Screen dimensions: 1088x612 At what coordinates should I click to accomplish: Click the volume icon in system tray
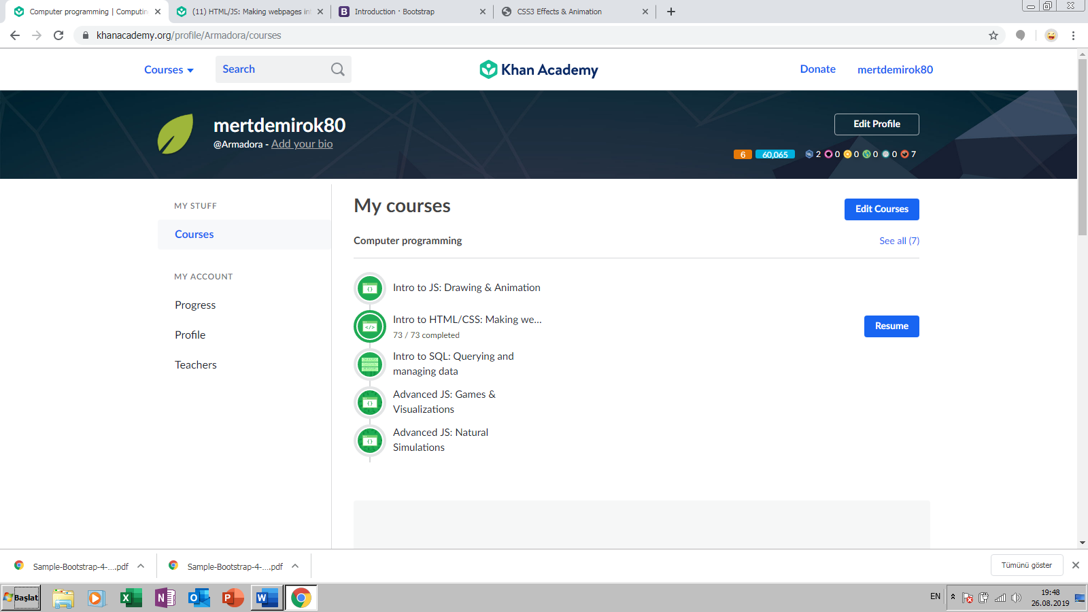tap(1016, 598)
